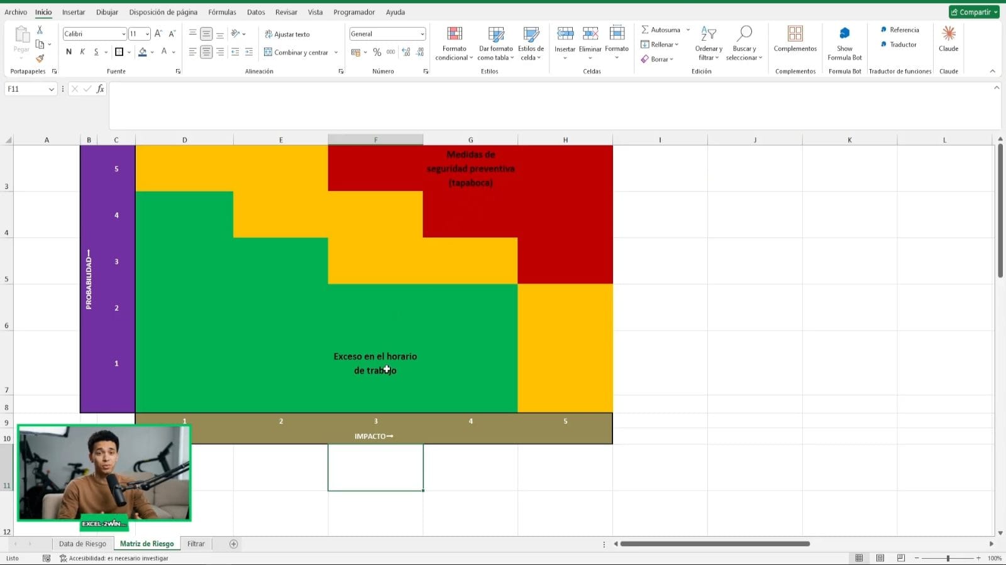Open the font size dropdown
1006x565 pixels.
click(147, 34)
